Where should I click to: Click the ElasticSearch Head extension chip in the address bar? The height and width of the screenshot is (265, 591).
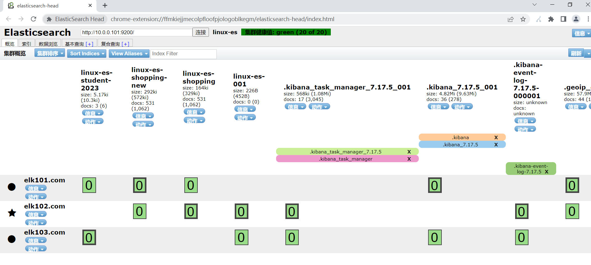tap(75, 19)
